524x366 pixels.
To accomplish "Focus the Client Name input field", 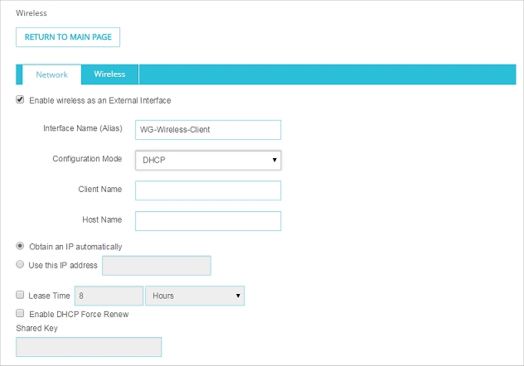I will tap(208, 190).
